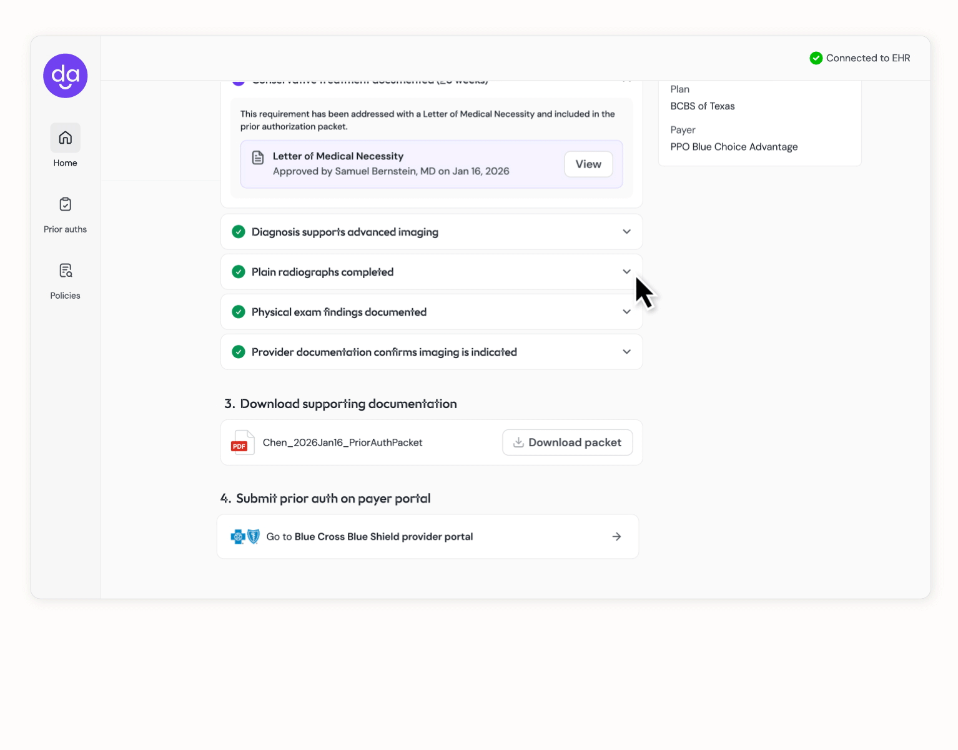Click the green check beside Plain radiographs completed
Viewport: 958px width, 750px height.
pyautogui.click(x=239, y=272)
